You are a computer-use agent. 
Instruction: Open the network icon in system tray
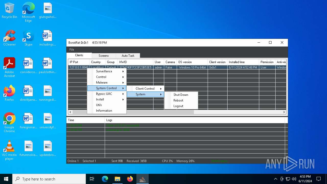coord(288,179)
